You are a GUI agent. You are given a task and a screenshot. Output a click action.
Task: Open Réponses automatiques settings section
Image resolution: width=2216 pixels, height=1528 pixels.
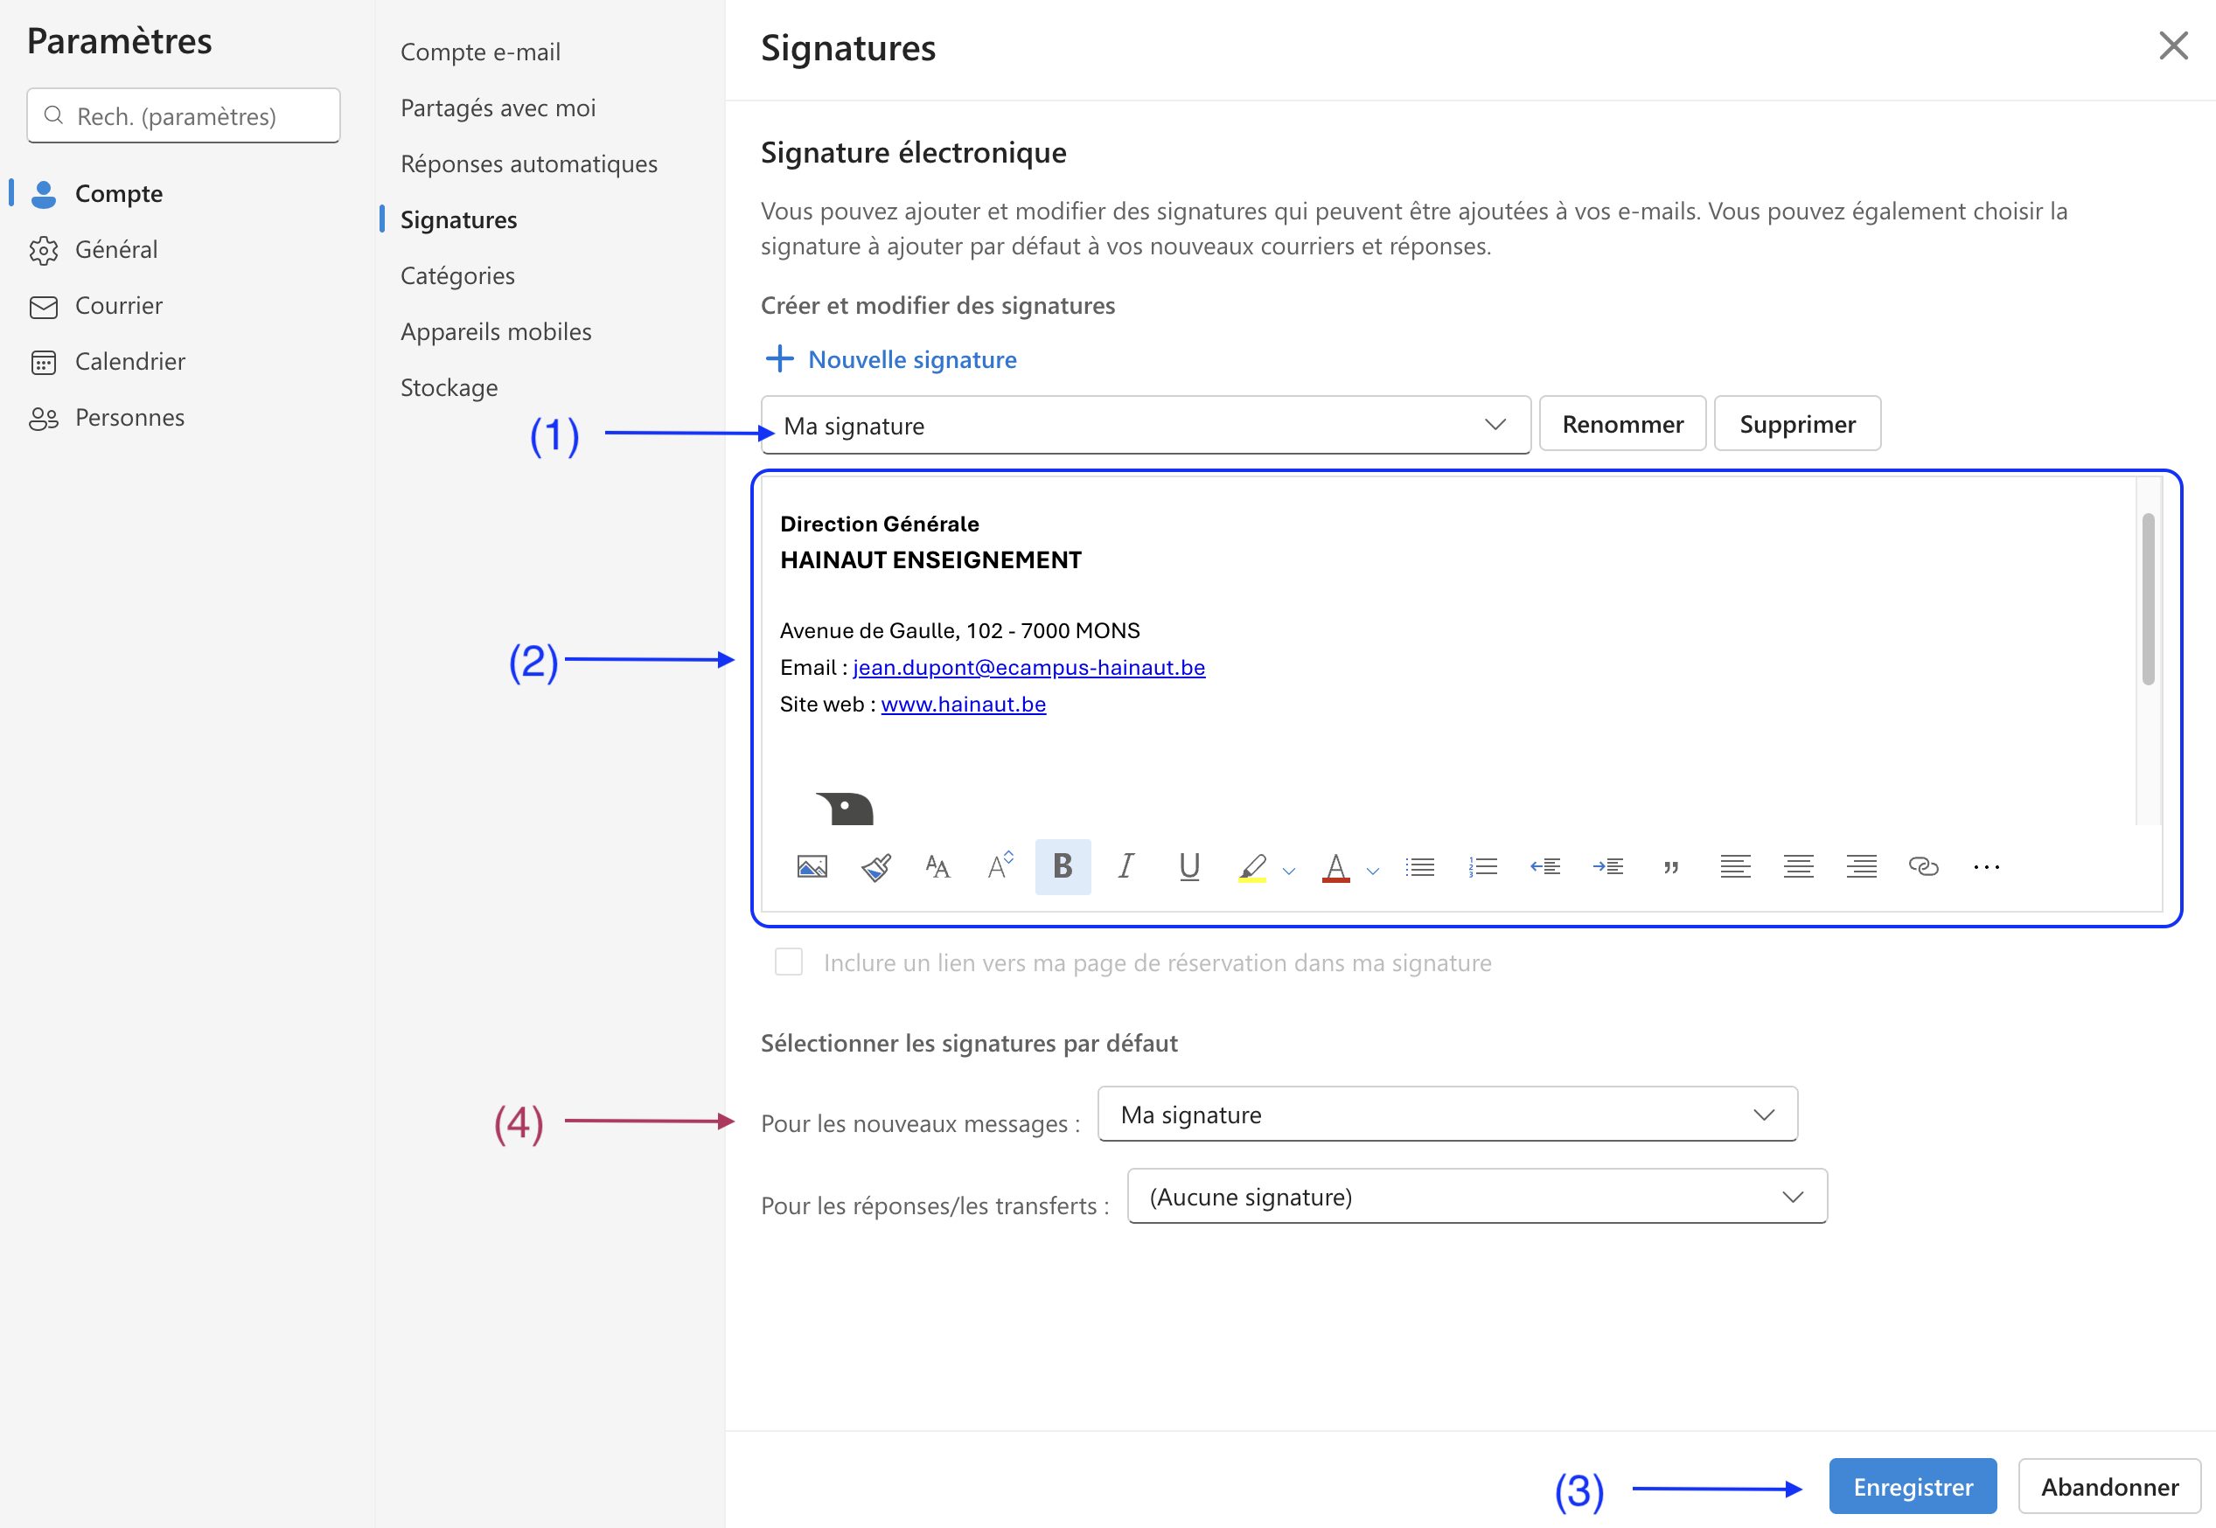tap(528, 163)
